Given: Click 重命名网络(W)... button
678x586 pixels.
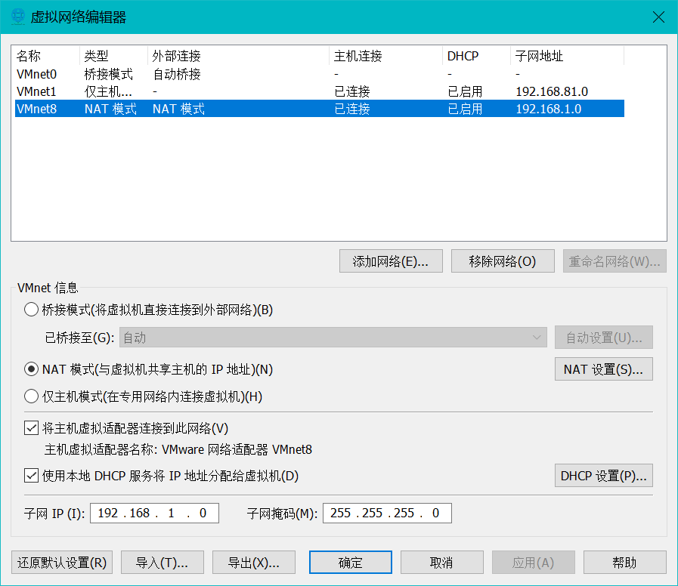Looking at the screenshot, I should 614,261.
